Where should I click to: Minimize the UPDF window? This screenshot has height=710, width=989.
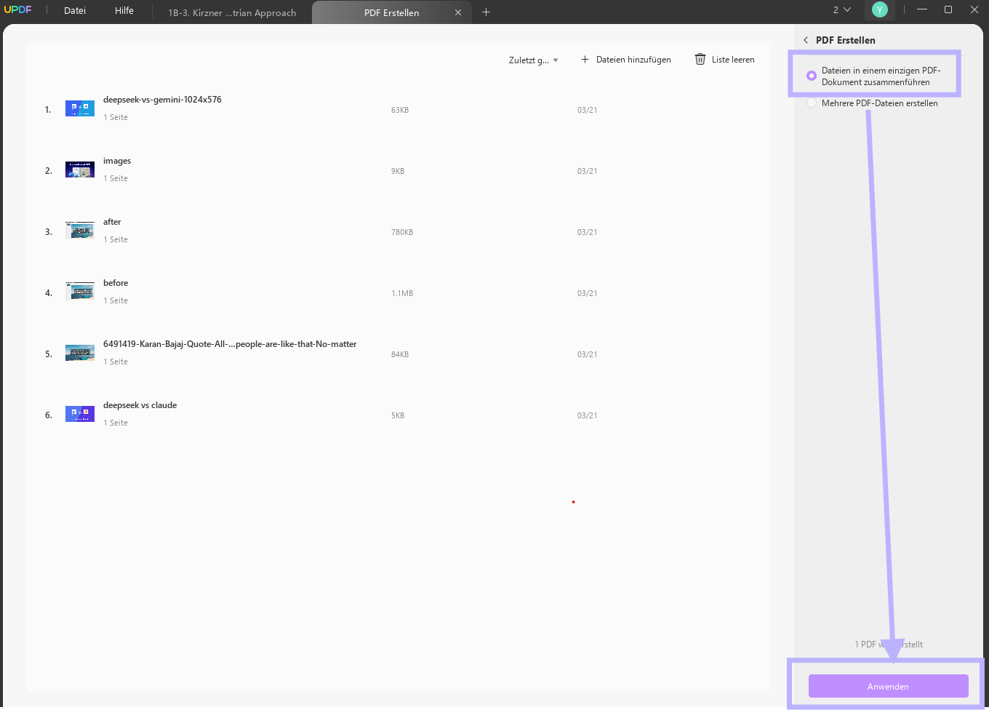922,9
